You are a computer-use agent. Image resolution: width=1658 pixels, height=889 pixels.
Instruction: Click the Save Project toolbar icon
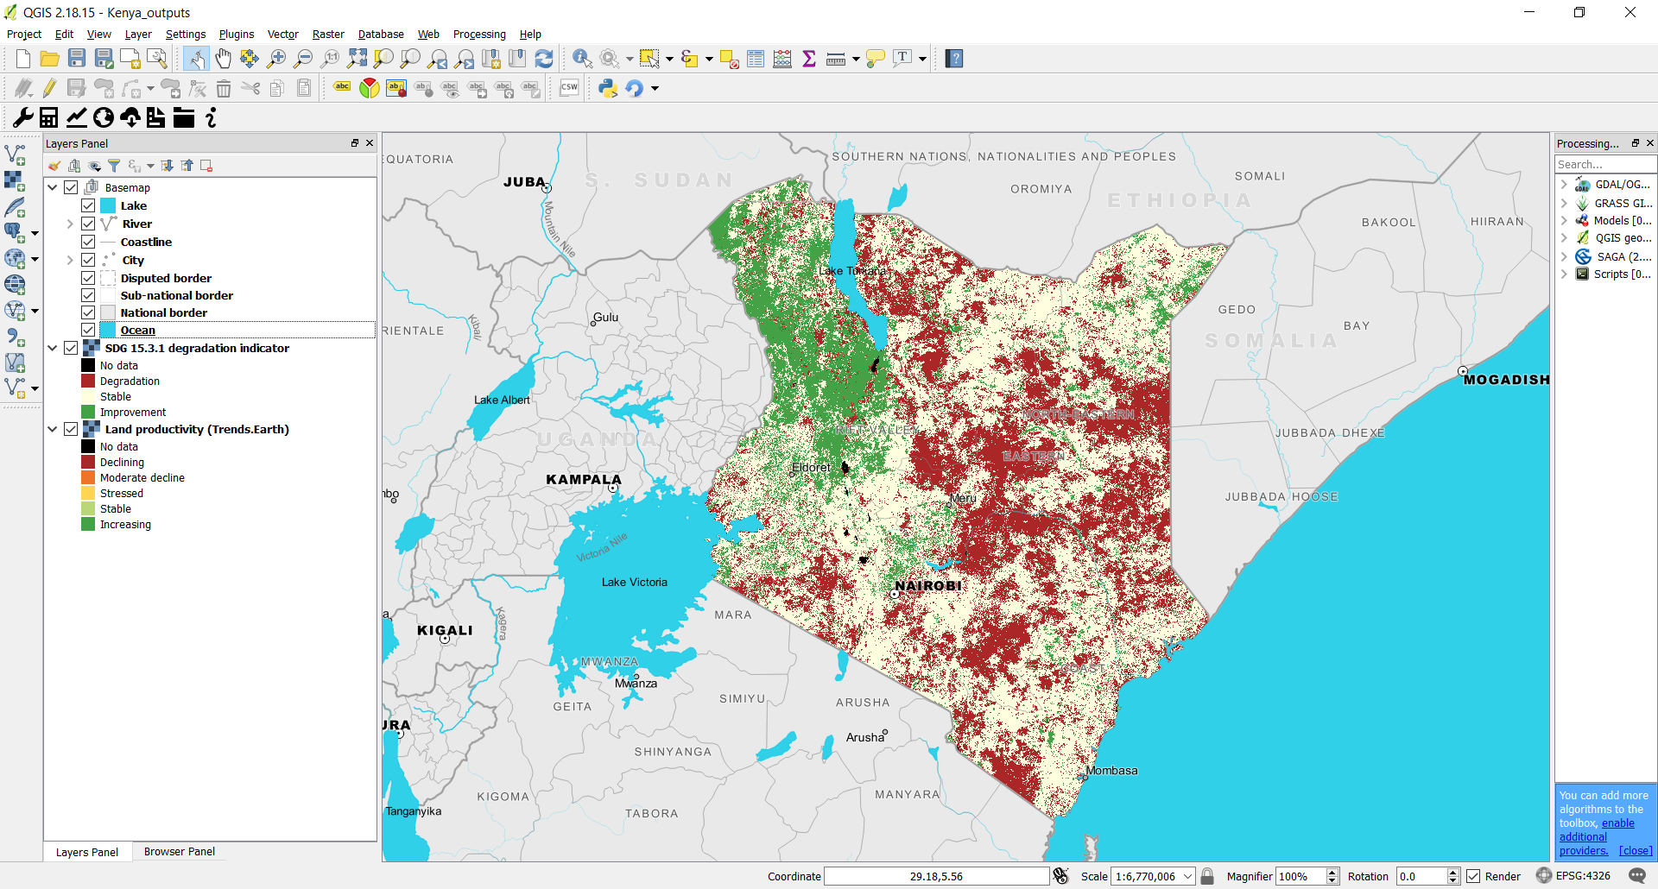point(77,59)
